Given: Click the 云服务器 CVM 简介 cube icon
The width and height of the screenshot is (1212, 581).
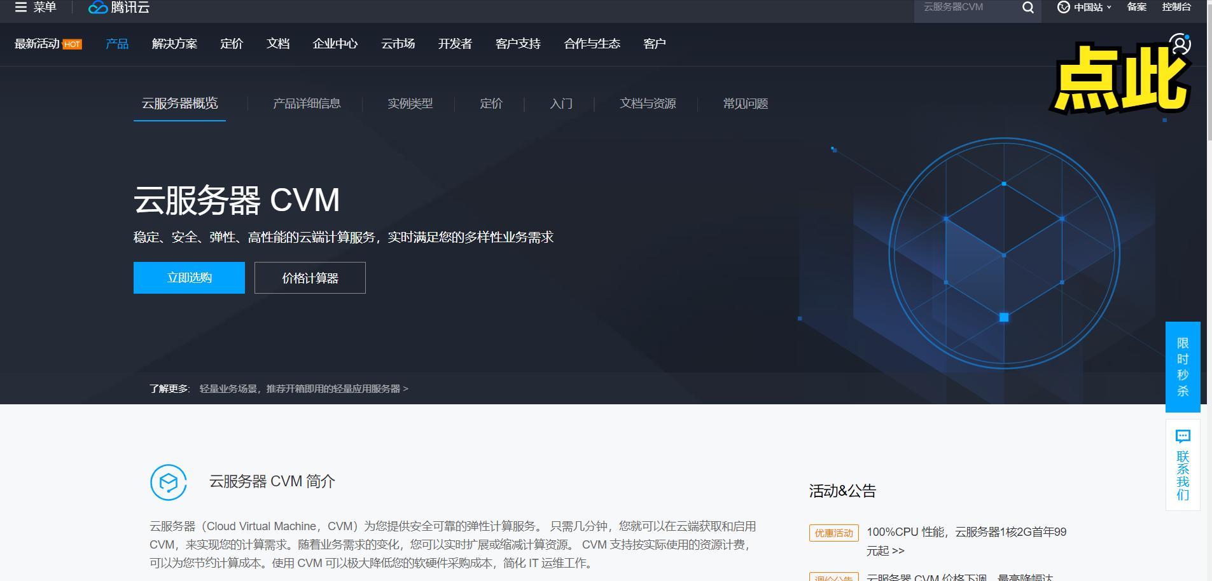Looking at the screenshot, I should (x=169, y=482).
